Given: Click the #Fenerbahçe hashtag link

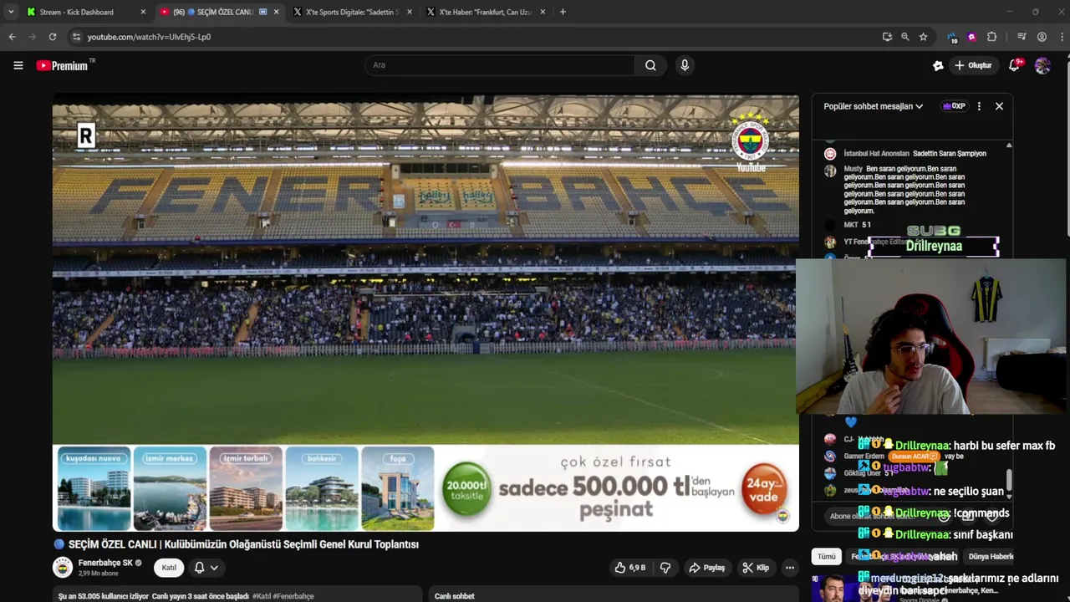Looking at the screenshot, I should click(x=293, y=596).
